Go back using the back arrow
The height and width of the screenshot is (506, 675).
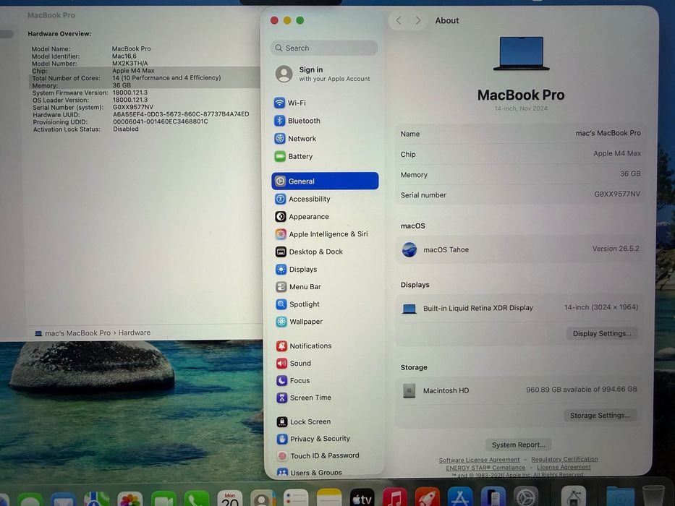pyautogui.click(x=399, y=20)
